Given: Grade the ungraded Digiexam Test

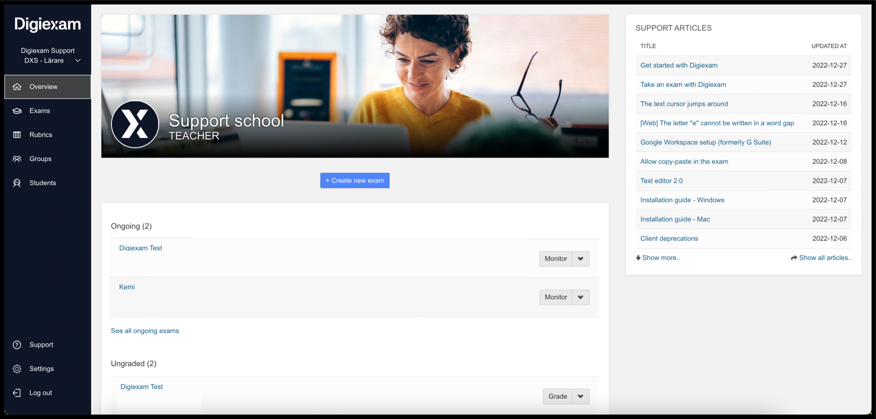Looking at the screenshot, I should point(558,396).
